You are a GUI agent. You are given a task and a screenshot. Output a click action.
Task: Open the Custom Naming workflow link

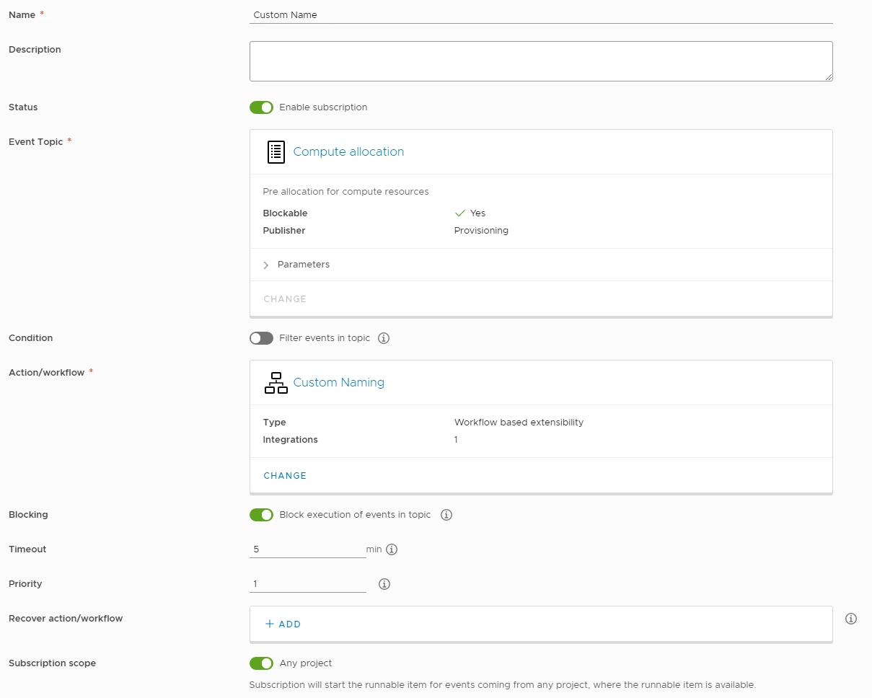[x=338, y=383]
